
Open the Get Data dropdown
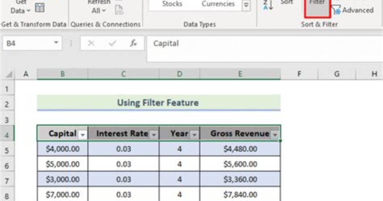[x=20, y=7]
